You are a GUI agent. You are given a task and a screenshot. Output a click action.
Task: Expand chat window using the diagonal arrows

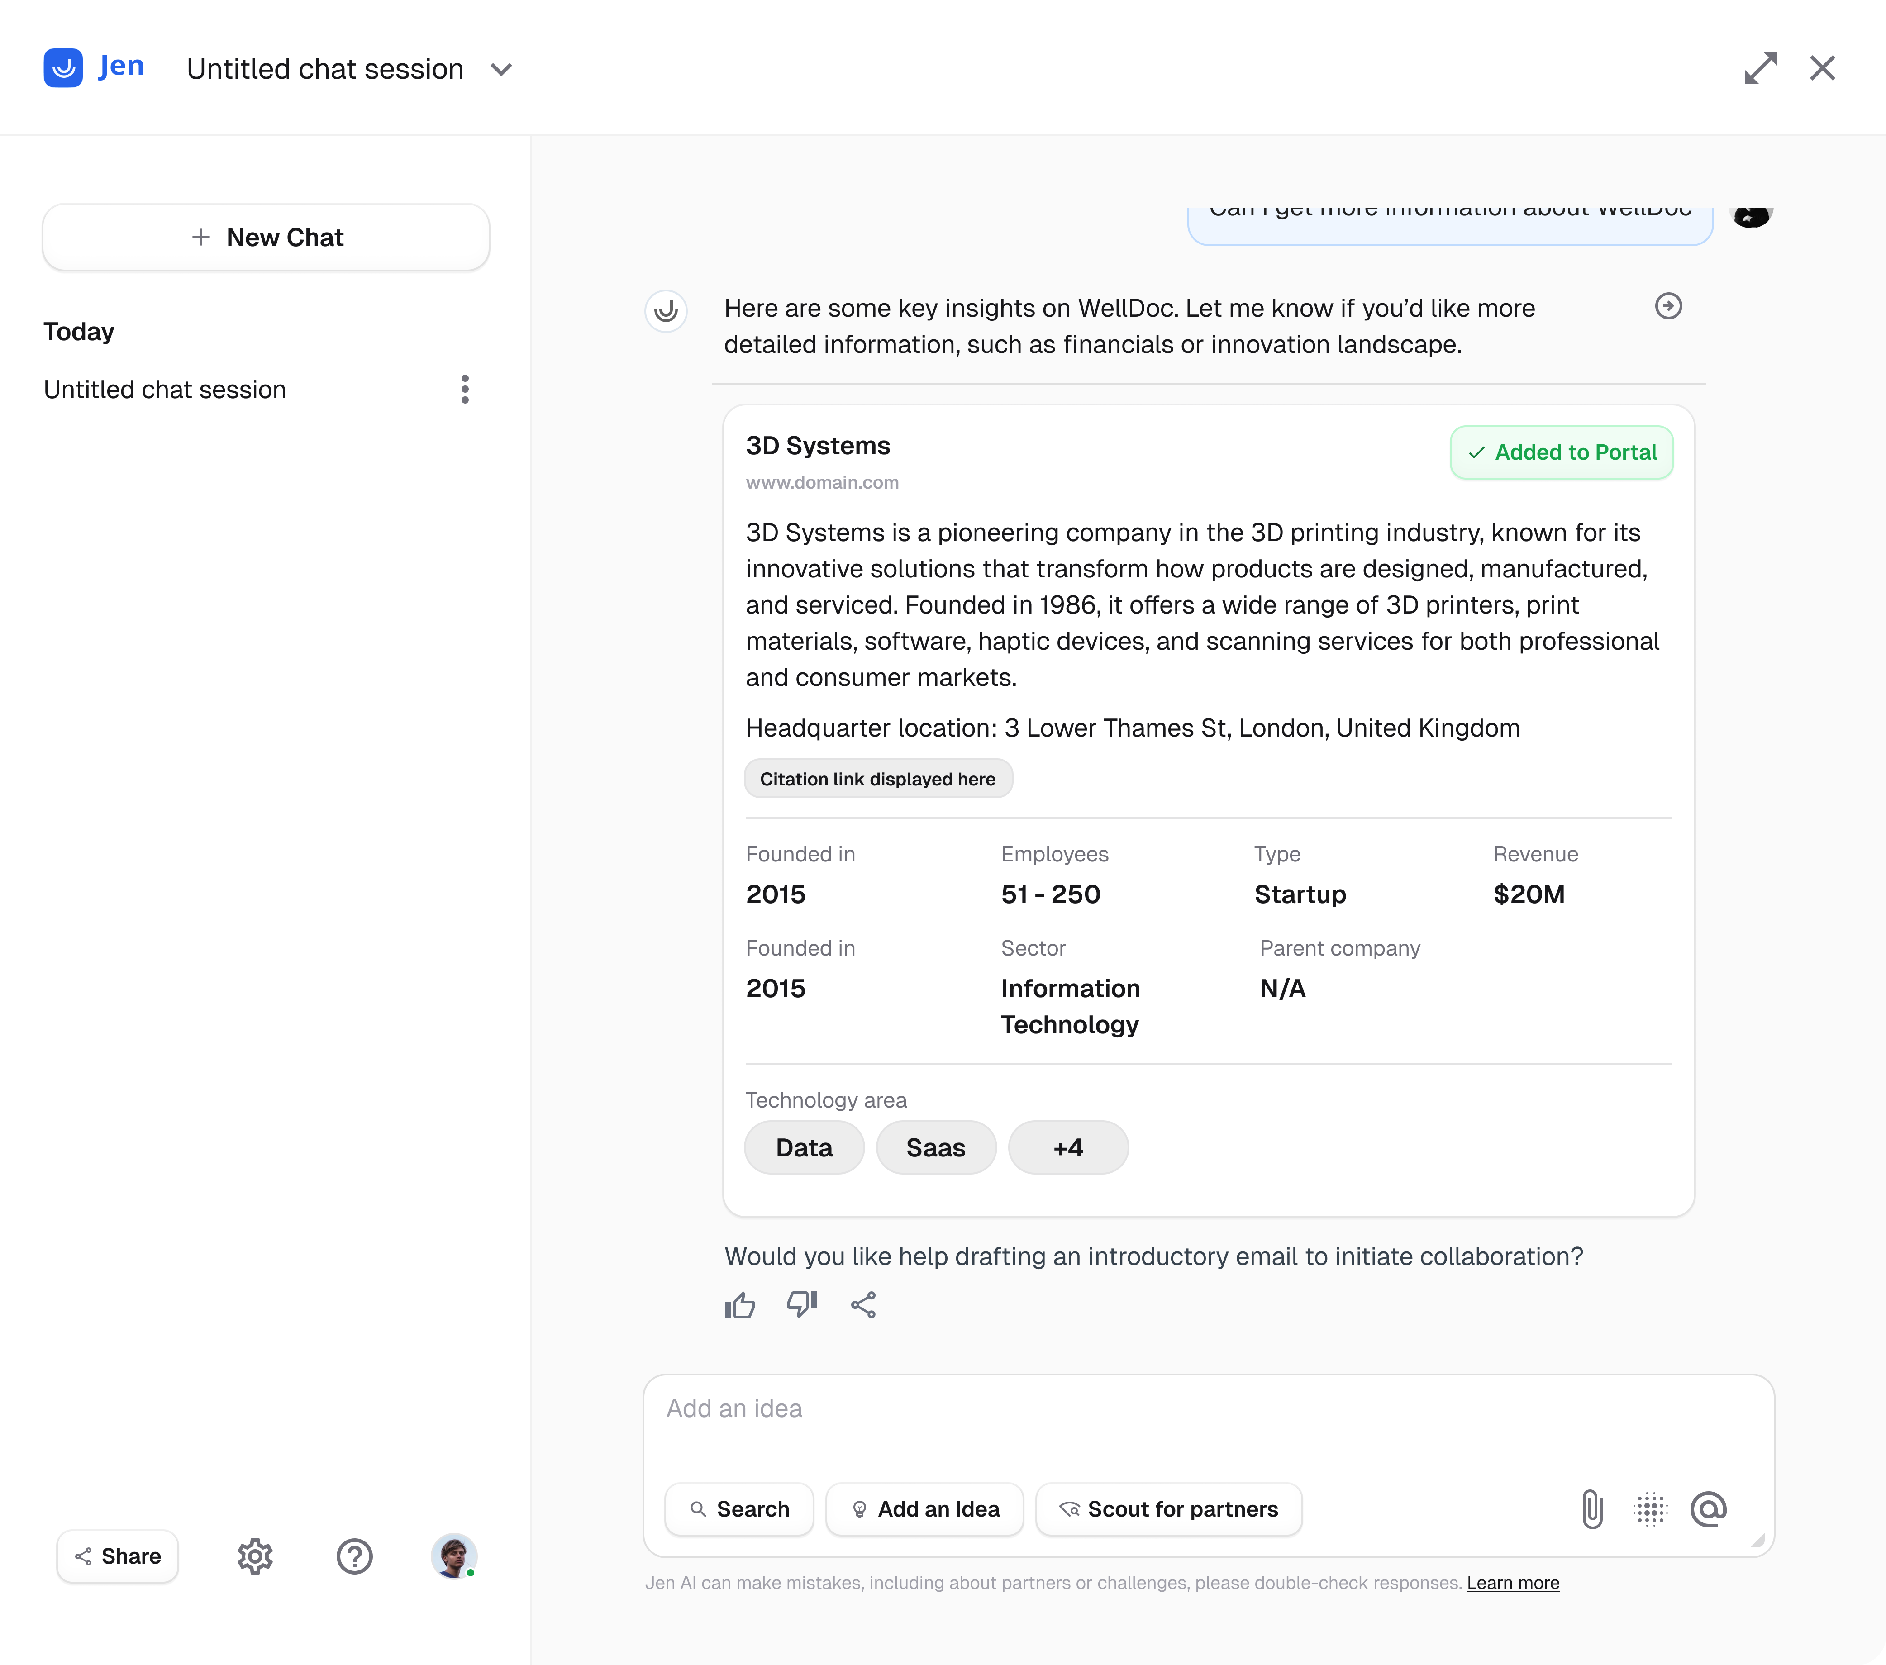(x=1761, y=68)
